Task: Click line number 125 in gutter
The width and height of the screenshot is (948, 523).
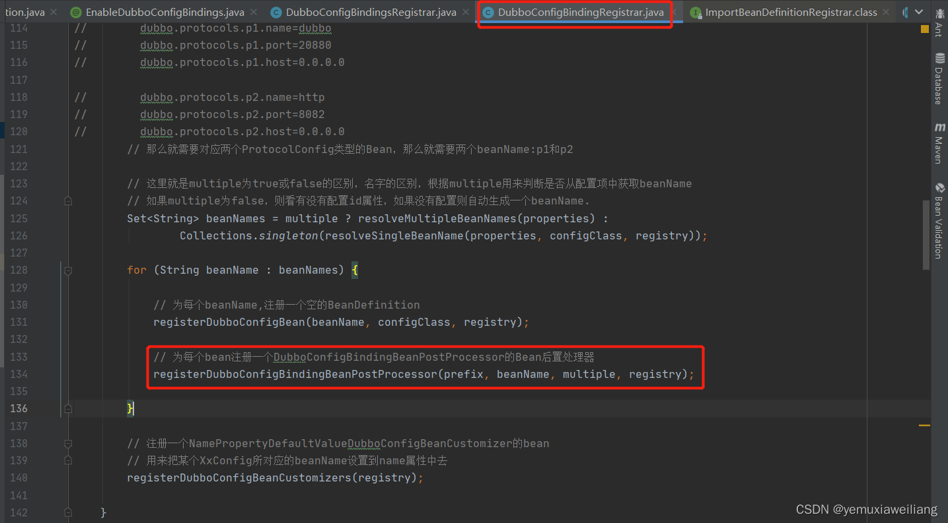Action: (x=18, y=218)
